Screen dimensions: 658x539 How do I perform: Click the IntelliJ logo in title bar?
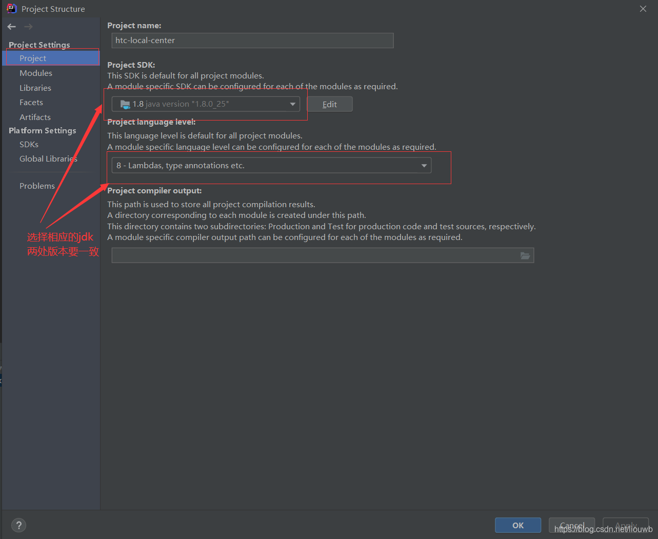point(11,9)
